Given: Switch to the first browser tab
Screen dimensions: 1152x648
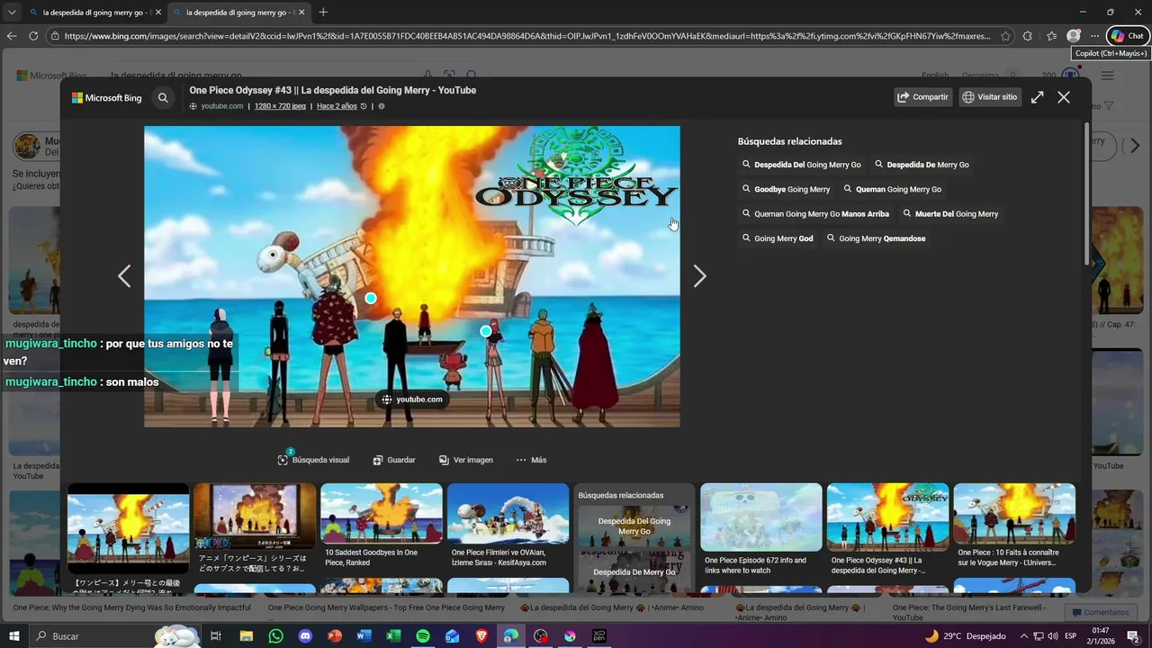Looking at the screenshot, I should (94, 12).
